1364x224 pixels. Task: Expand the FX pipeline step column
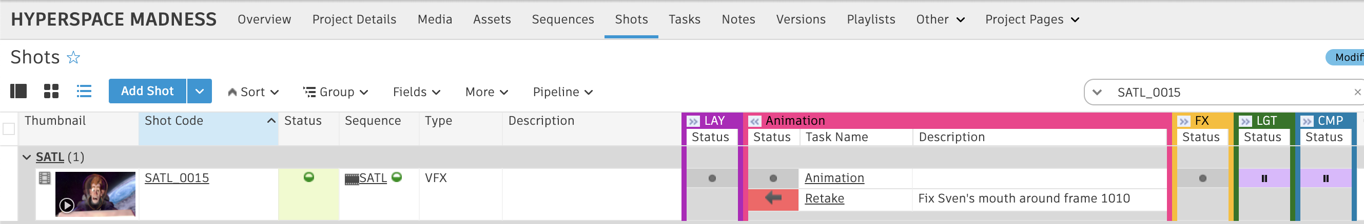tap(1183, 121)
